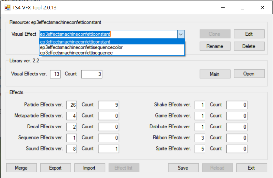
Task: Click the Sound Effects Count field showing 1
Action: pos(109,149)
